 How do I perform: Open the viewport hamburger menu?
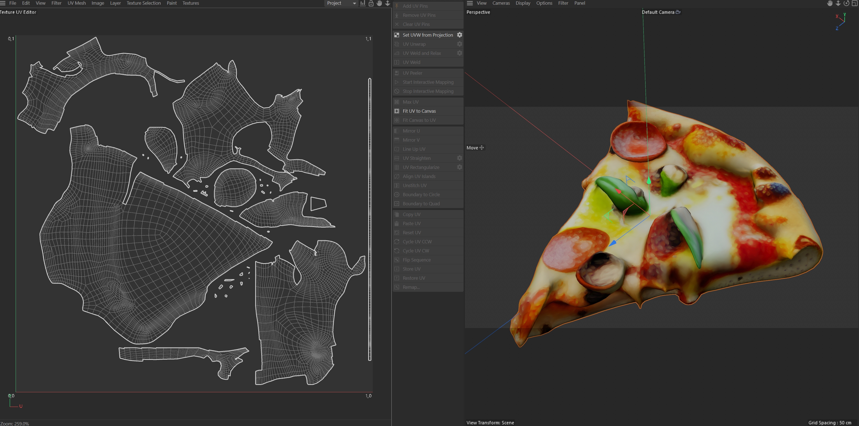point(470,3)
